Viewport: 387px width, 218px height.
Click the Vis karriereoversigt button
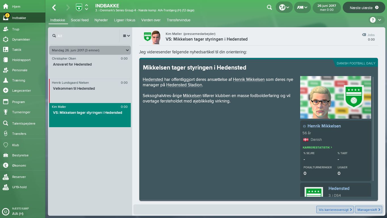point(335,209)
